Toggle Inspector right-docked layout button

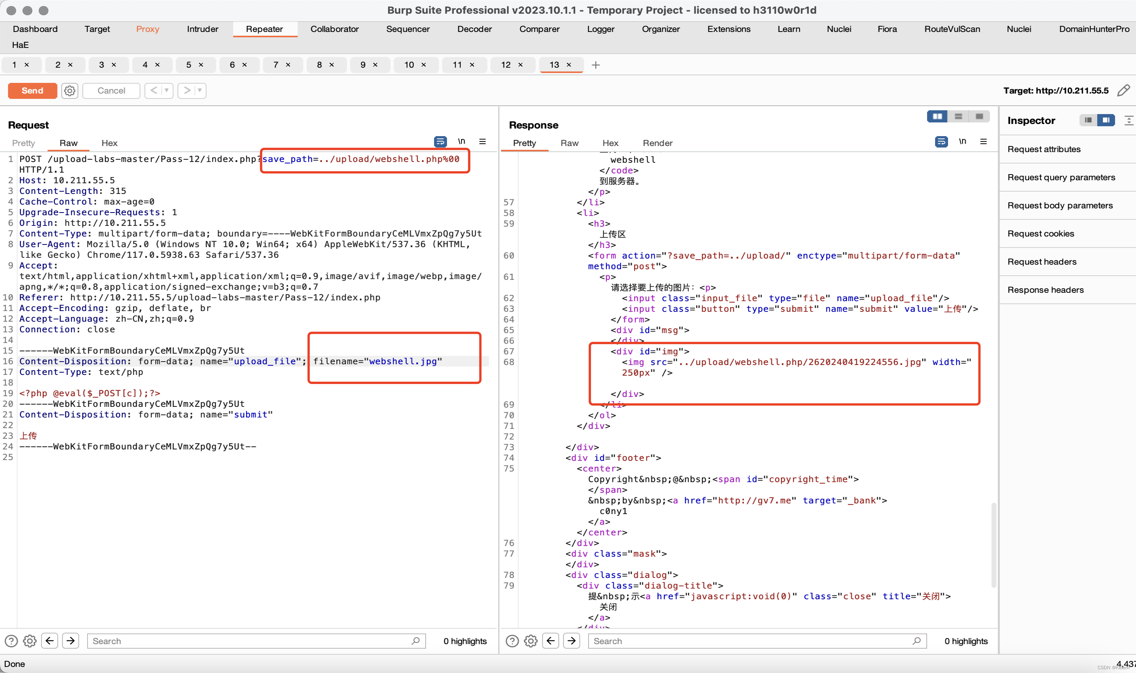[1106, 120]
